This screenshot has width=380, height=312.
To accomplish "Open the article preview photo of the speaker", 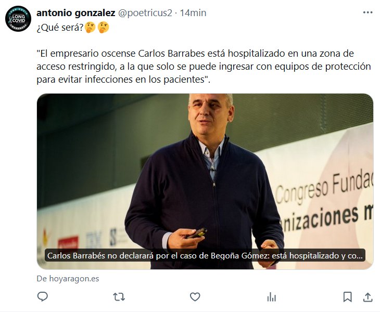I will coord(205,181).
